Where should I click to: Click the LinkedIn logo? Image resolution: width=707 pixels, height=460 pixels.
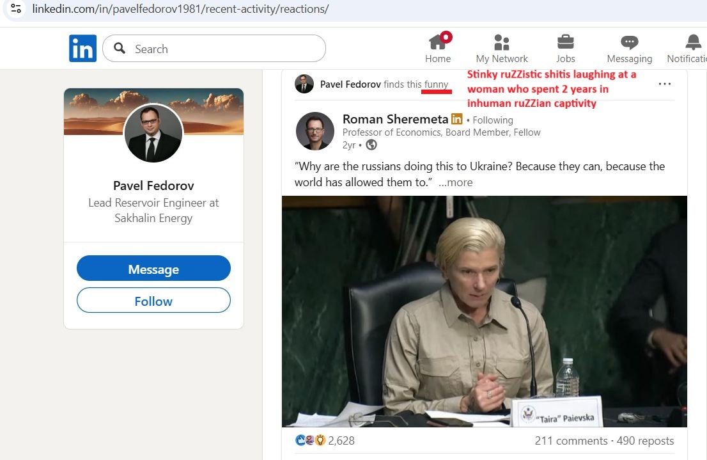coord(82,47)
